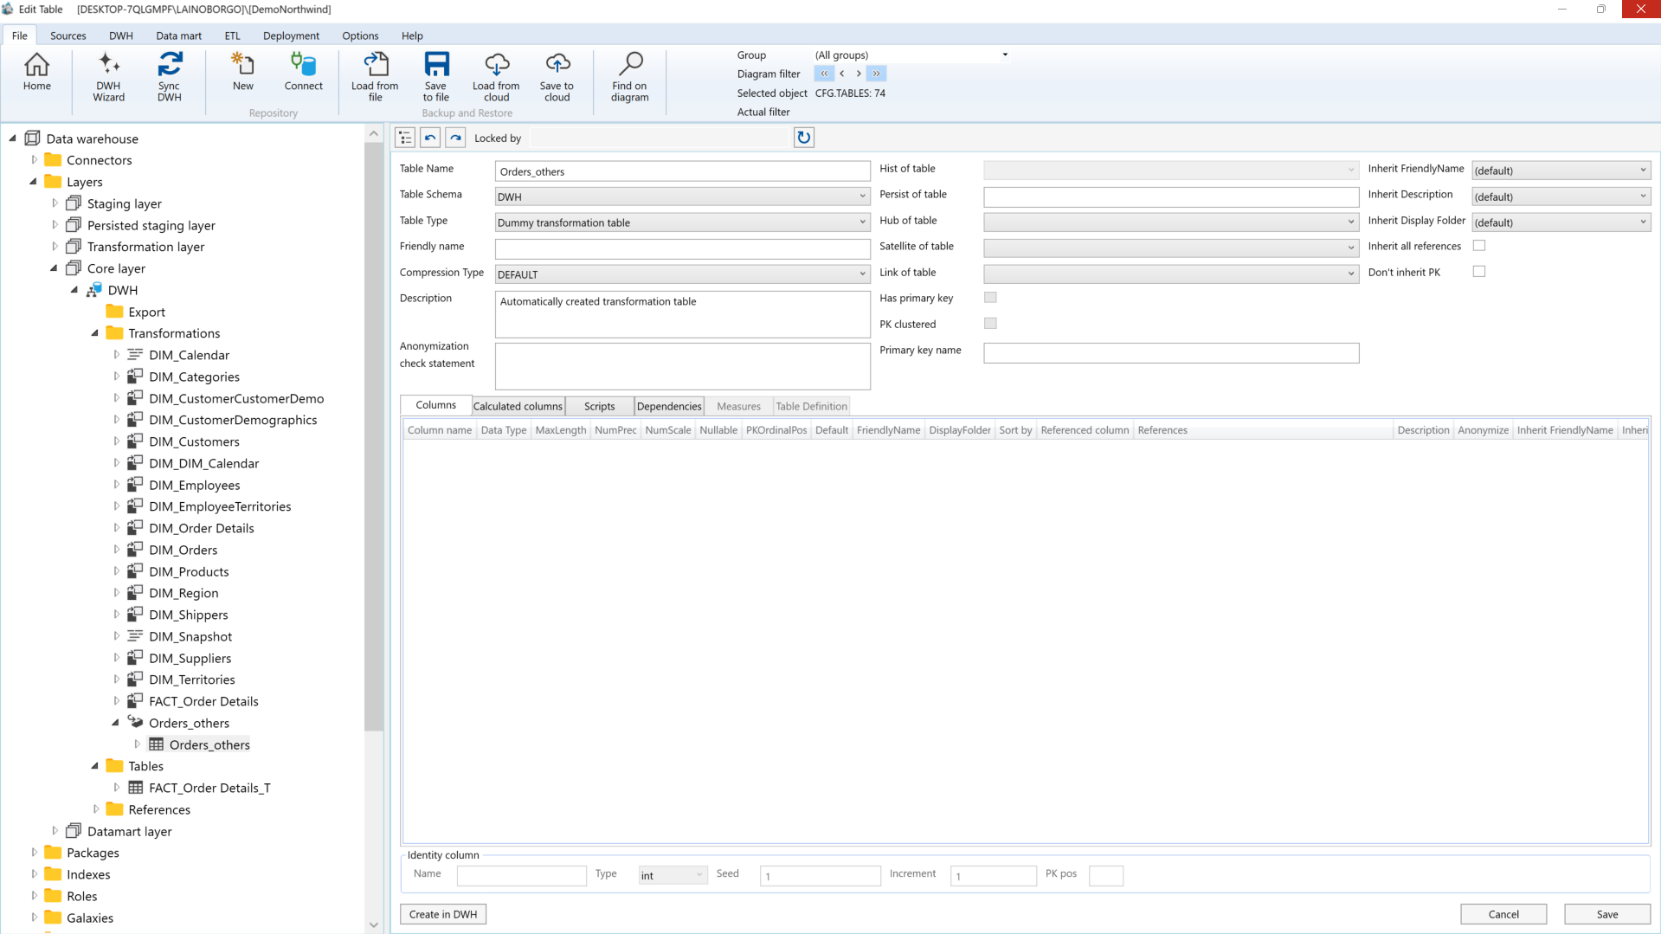Open Find on diagram
The image size is (1661, 934).
pyautogui.click(x=629, y=76)
